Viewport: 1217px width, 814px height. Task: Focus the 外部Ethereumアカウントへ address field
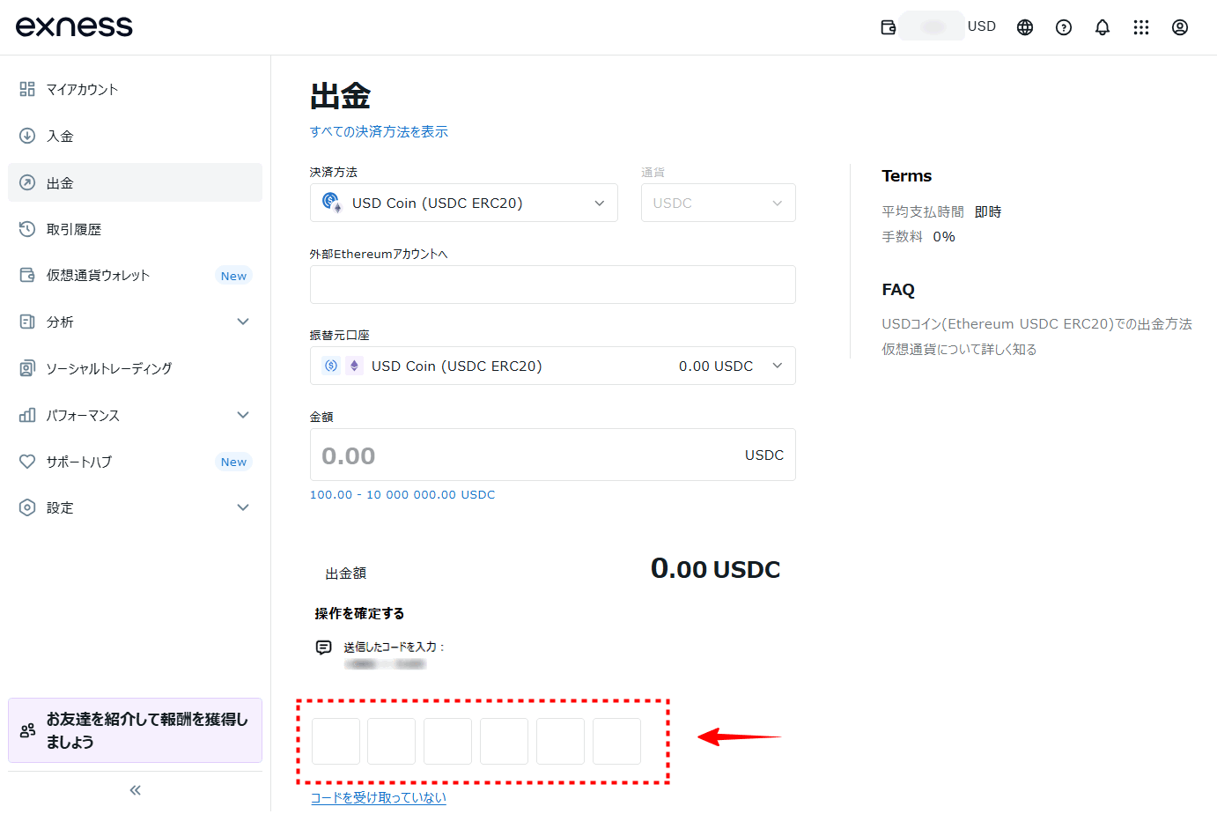(553, 285)
